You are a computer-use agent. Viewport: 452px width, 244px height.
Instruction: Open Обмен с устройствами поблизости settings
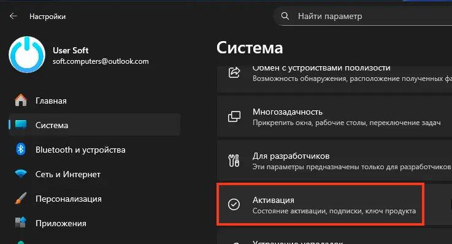click(x=334, y=78)
